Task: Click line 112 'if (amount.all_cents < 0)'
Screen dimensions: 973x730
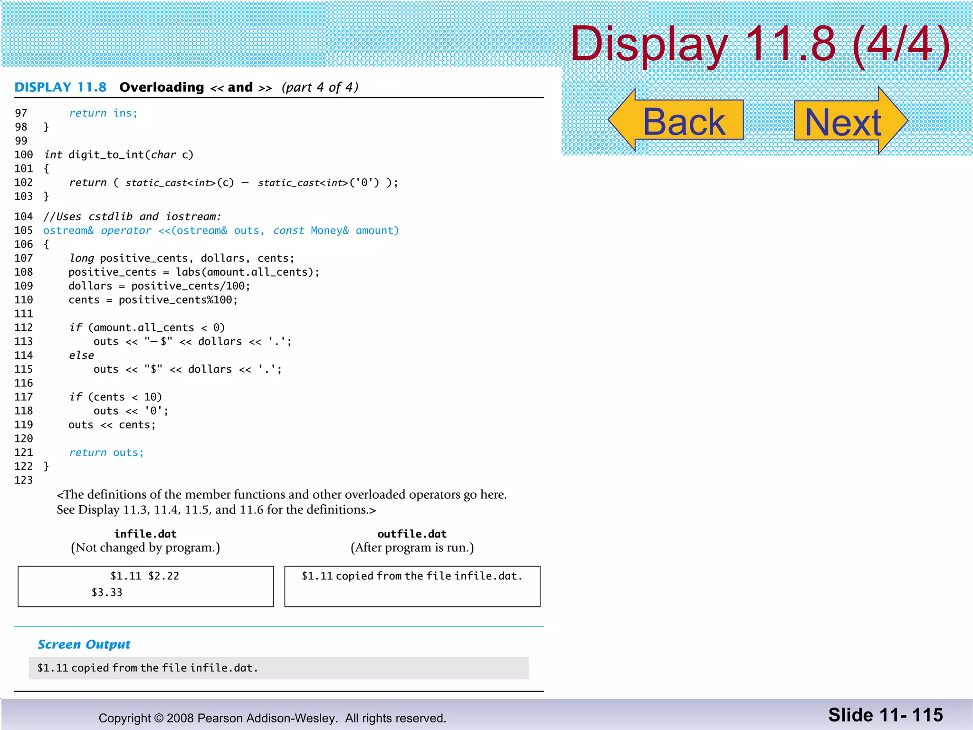Action: pyautogui.click(x=147, y=327)
